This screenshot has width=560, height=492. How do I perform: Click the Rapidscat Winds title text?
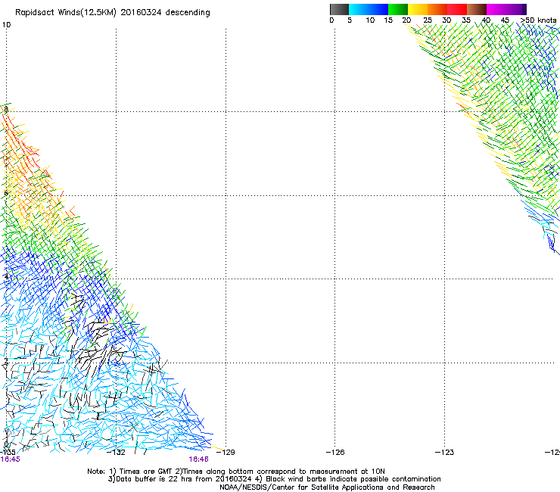click(113, 13)
